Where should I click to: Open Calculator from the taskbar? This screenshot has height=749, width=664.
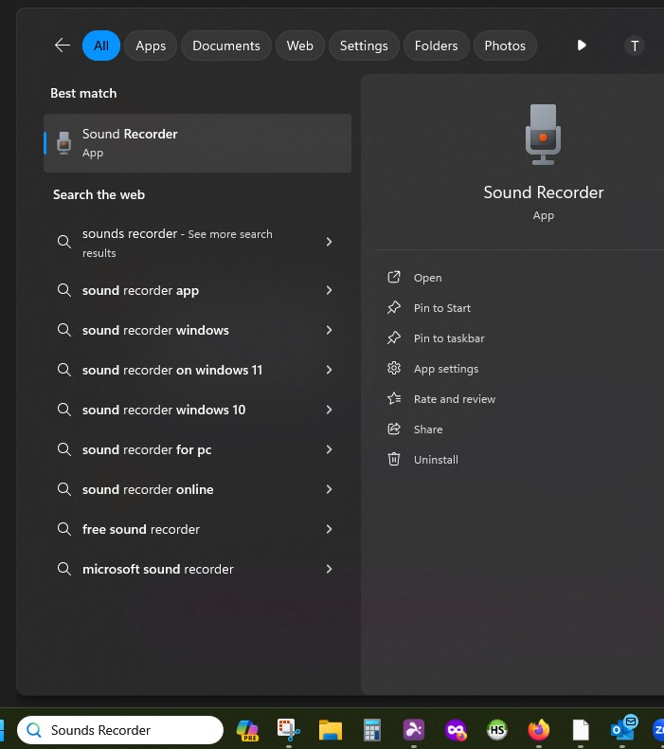tap(372, 730)
